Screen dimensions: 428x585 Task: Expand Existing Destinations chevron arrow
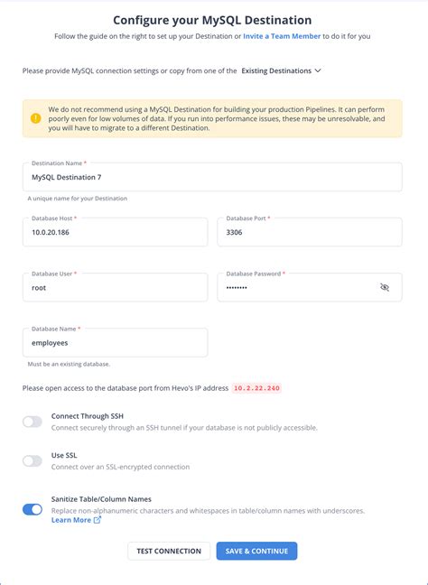point(318,70)
